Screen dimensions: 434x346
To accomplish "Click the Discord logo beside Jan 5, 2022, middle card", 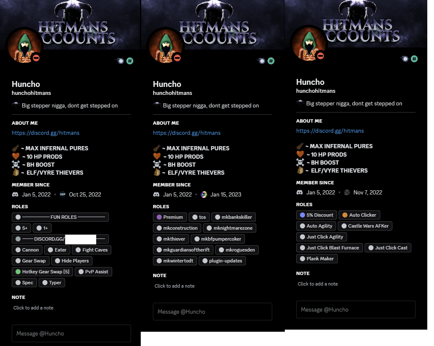I will [x=156, y=194].
